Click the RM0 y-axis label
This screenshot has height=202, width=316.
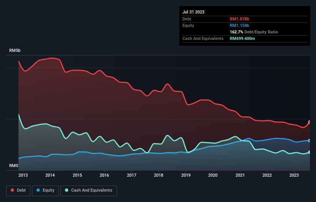14,166
